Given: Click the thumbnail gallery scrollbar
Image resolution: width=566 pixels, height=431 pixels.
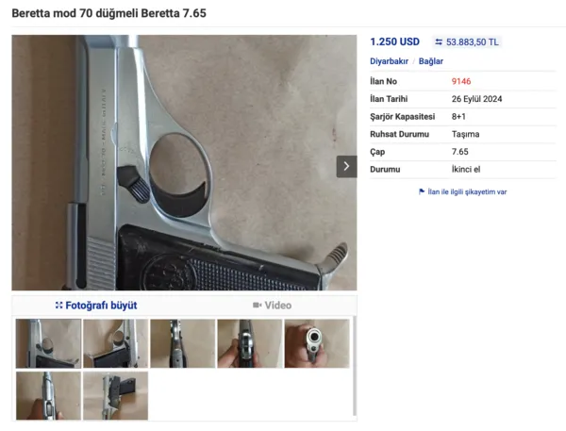Looking at the screenshot, I should point(355,366).
